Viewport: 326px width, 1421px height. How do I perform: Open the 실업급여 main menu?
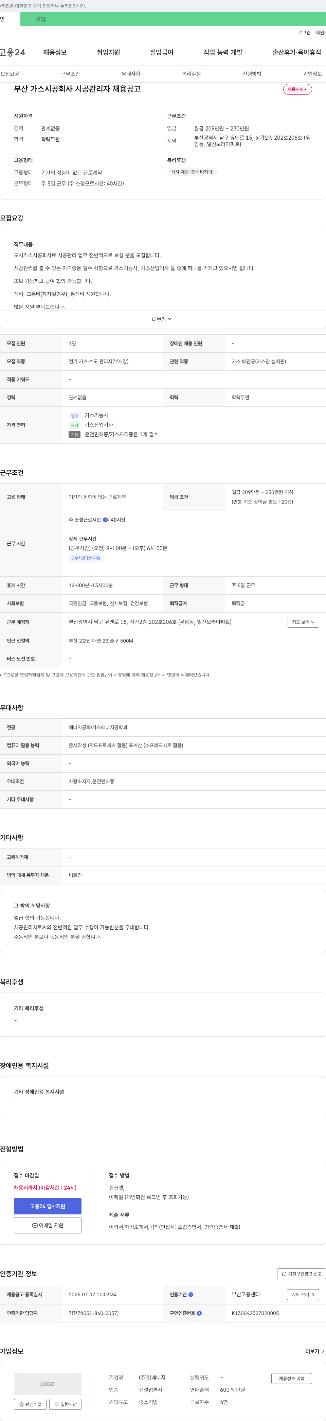point(162,52)
